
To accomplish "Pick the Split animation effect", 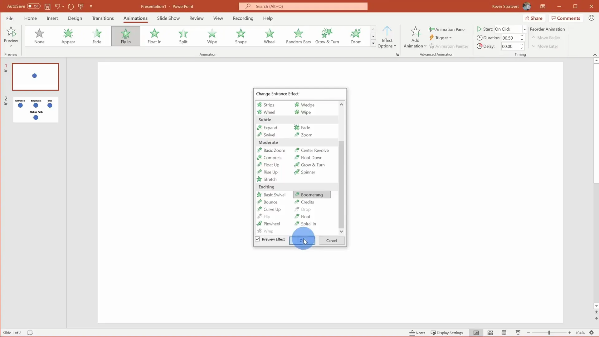I will pyautogui.click(x=183, y=36).
